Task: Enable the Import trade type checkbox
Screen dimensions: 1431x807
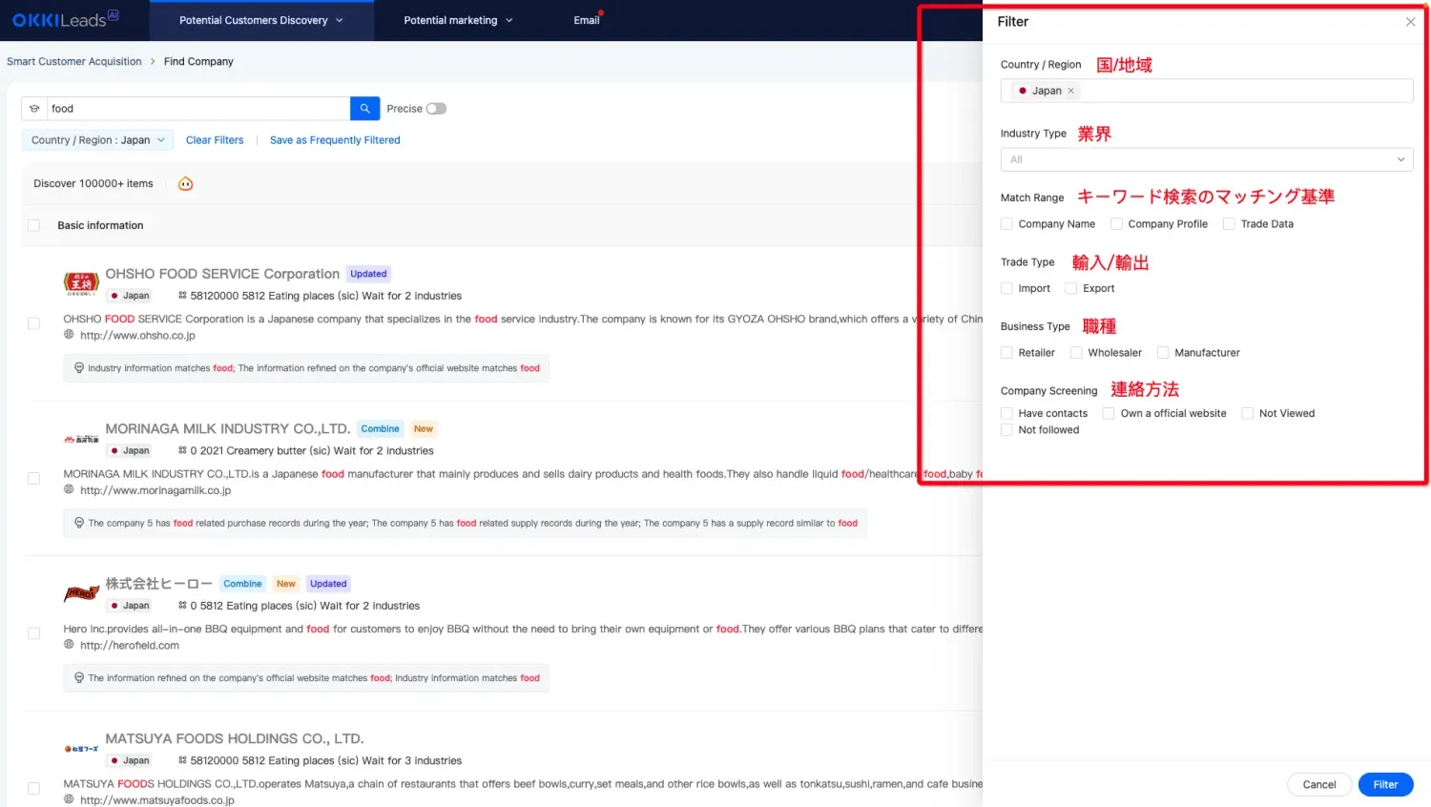Action: 1006,288
